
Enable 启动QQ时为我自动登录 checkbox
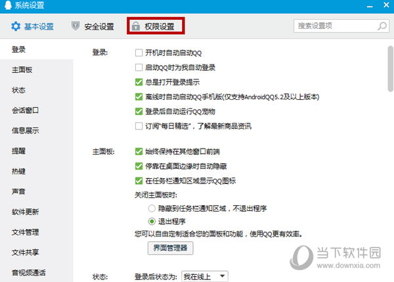pos(139,68)
